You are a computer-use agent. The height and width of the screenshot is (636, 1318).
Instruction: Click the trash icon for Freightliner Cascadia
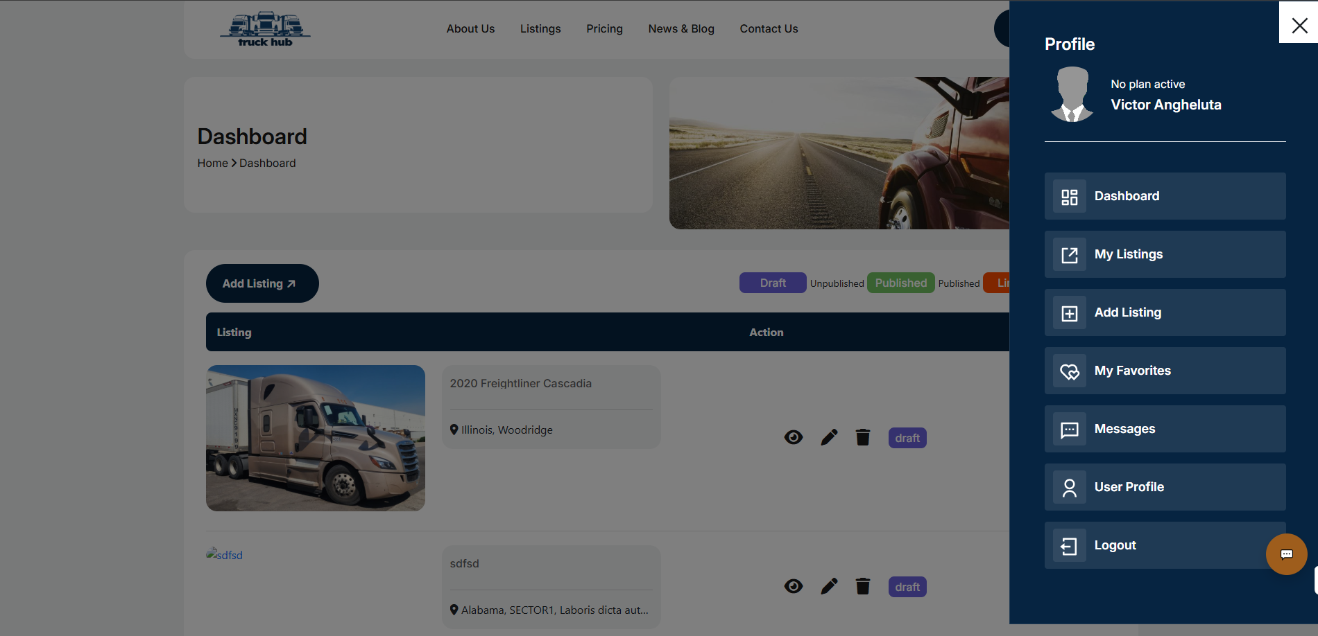862,437
